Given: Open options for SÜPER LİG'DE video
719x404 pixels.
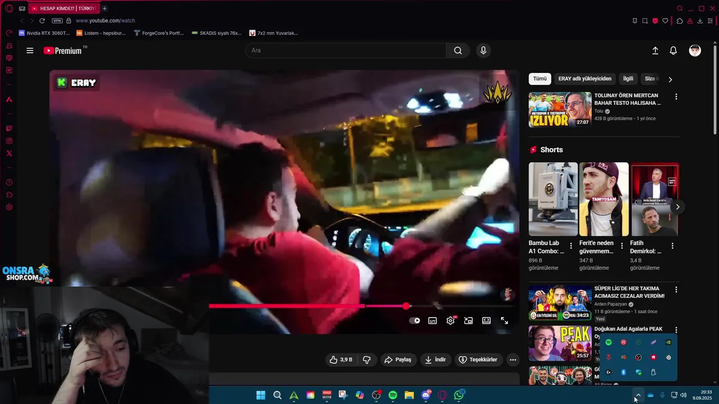Looking at the screenshot, I should pyautogui.click(x=676, y=290).
